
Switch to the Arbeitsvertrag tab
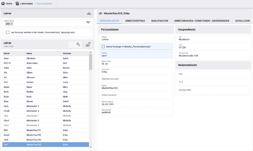[x=135, y=21]
